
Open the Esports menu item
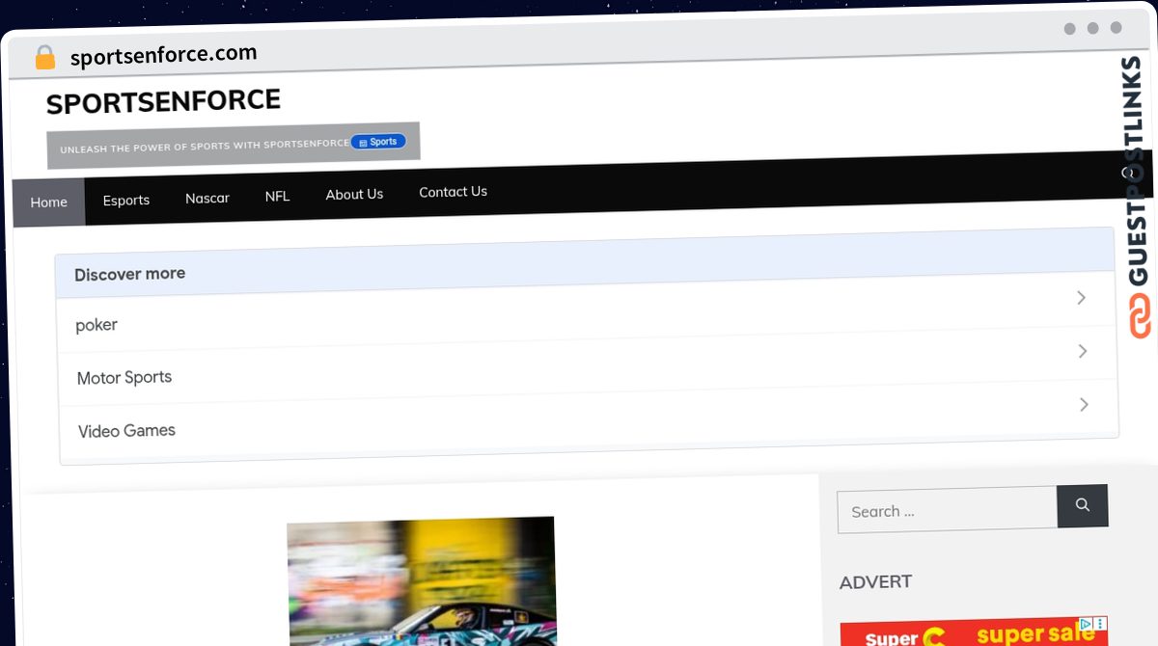(x=126, y=200)
